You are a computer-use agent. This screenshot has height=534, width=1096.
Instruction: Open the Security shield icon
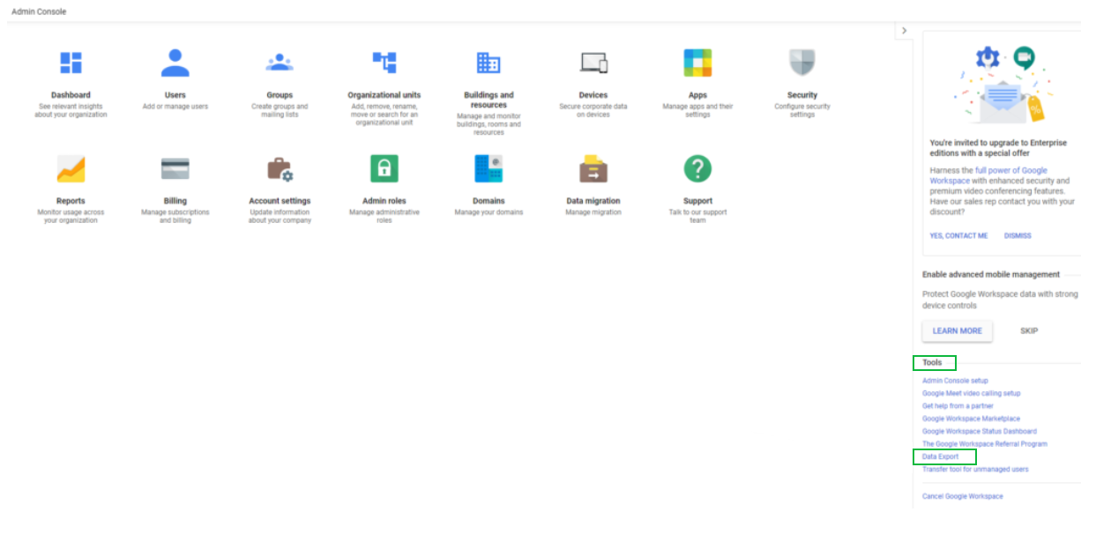click(x=802, y=63)
